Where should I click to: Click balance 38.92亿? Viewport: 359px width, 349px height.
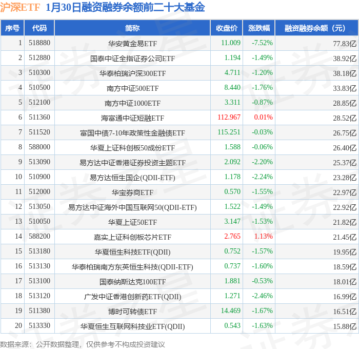[345, 59]
